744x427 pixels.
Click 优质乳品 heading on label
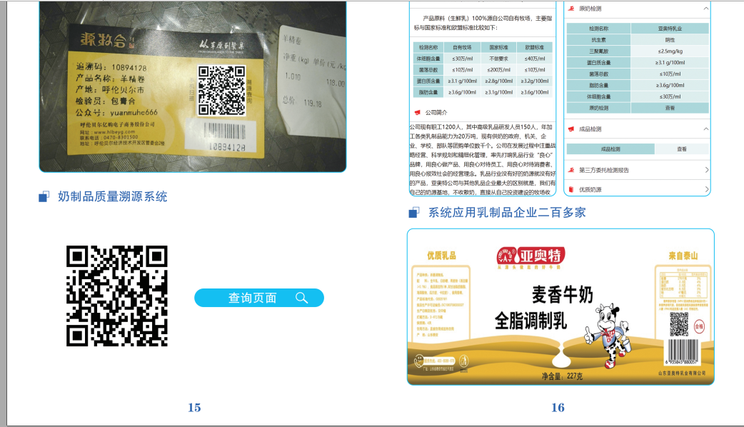(x=441, y=256)
